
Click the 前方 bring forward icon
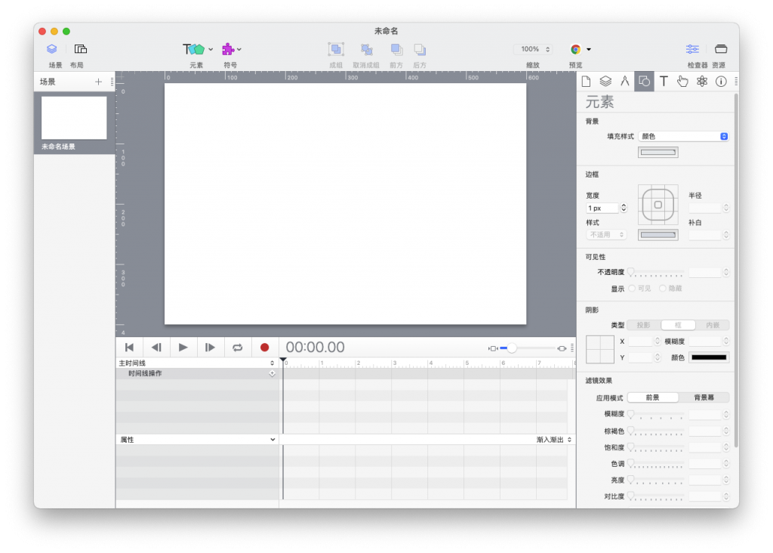(396, 49)
